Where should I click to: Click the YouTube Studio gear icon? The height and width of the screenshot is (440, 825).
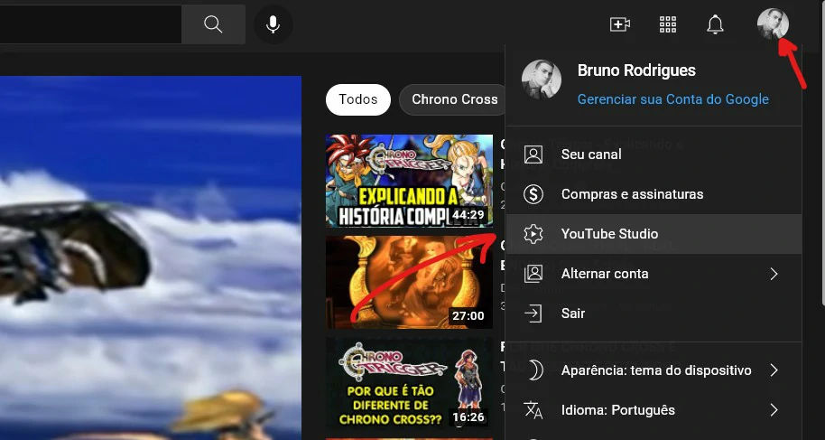pyautogui.click(x=533, y=234)
